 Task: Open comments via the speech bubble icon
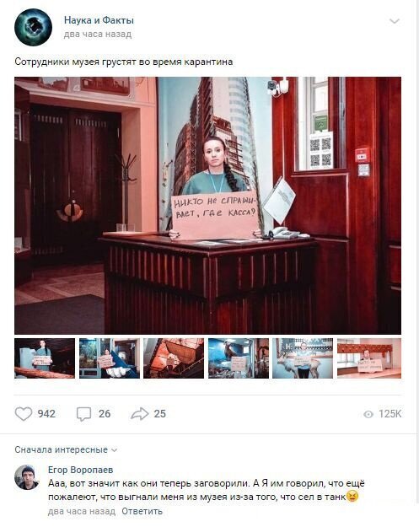[x=83, y=414]
